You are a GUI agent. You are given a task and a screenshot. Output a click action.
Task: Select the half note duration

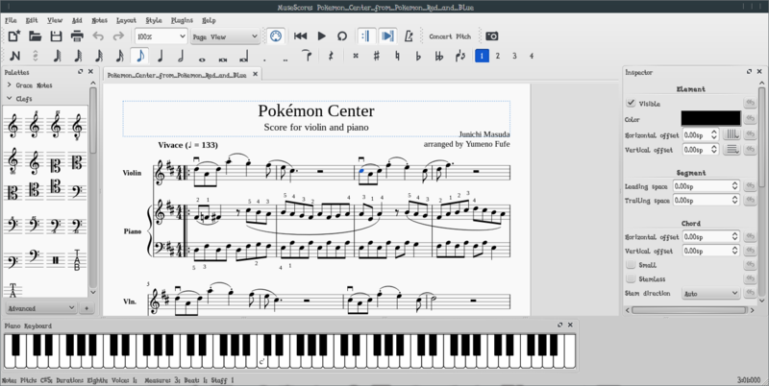coord(181,56)
